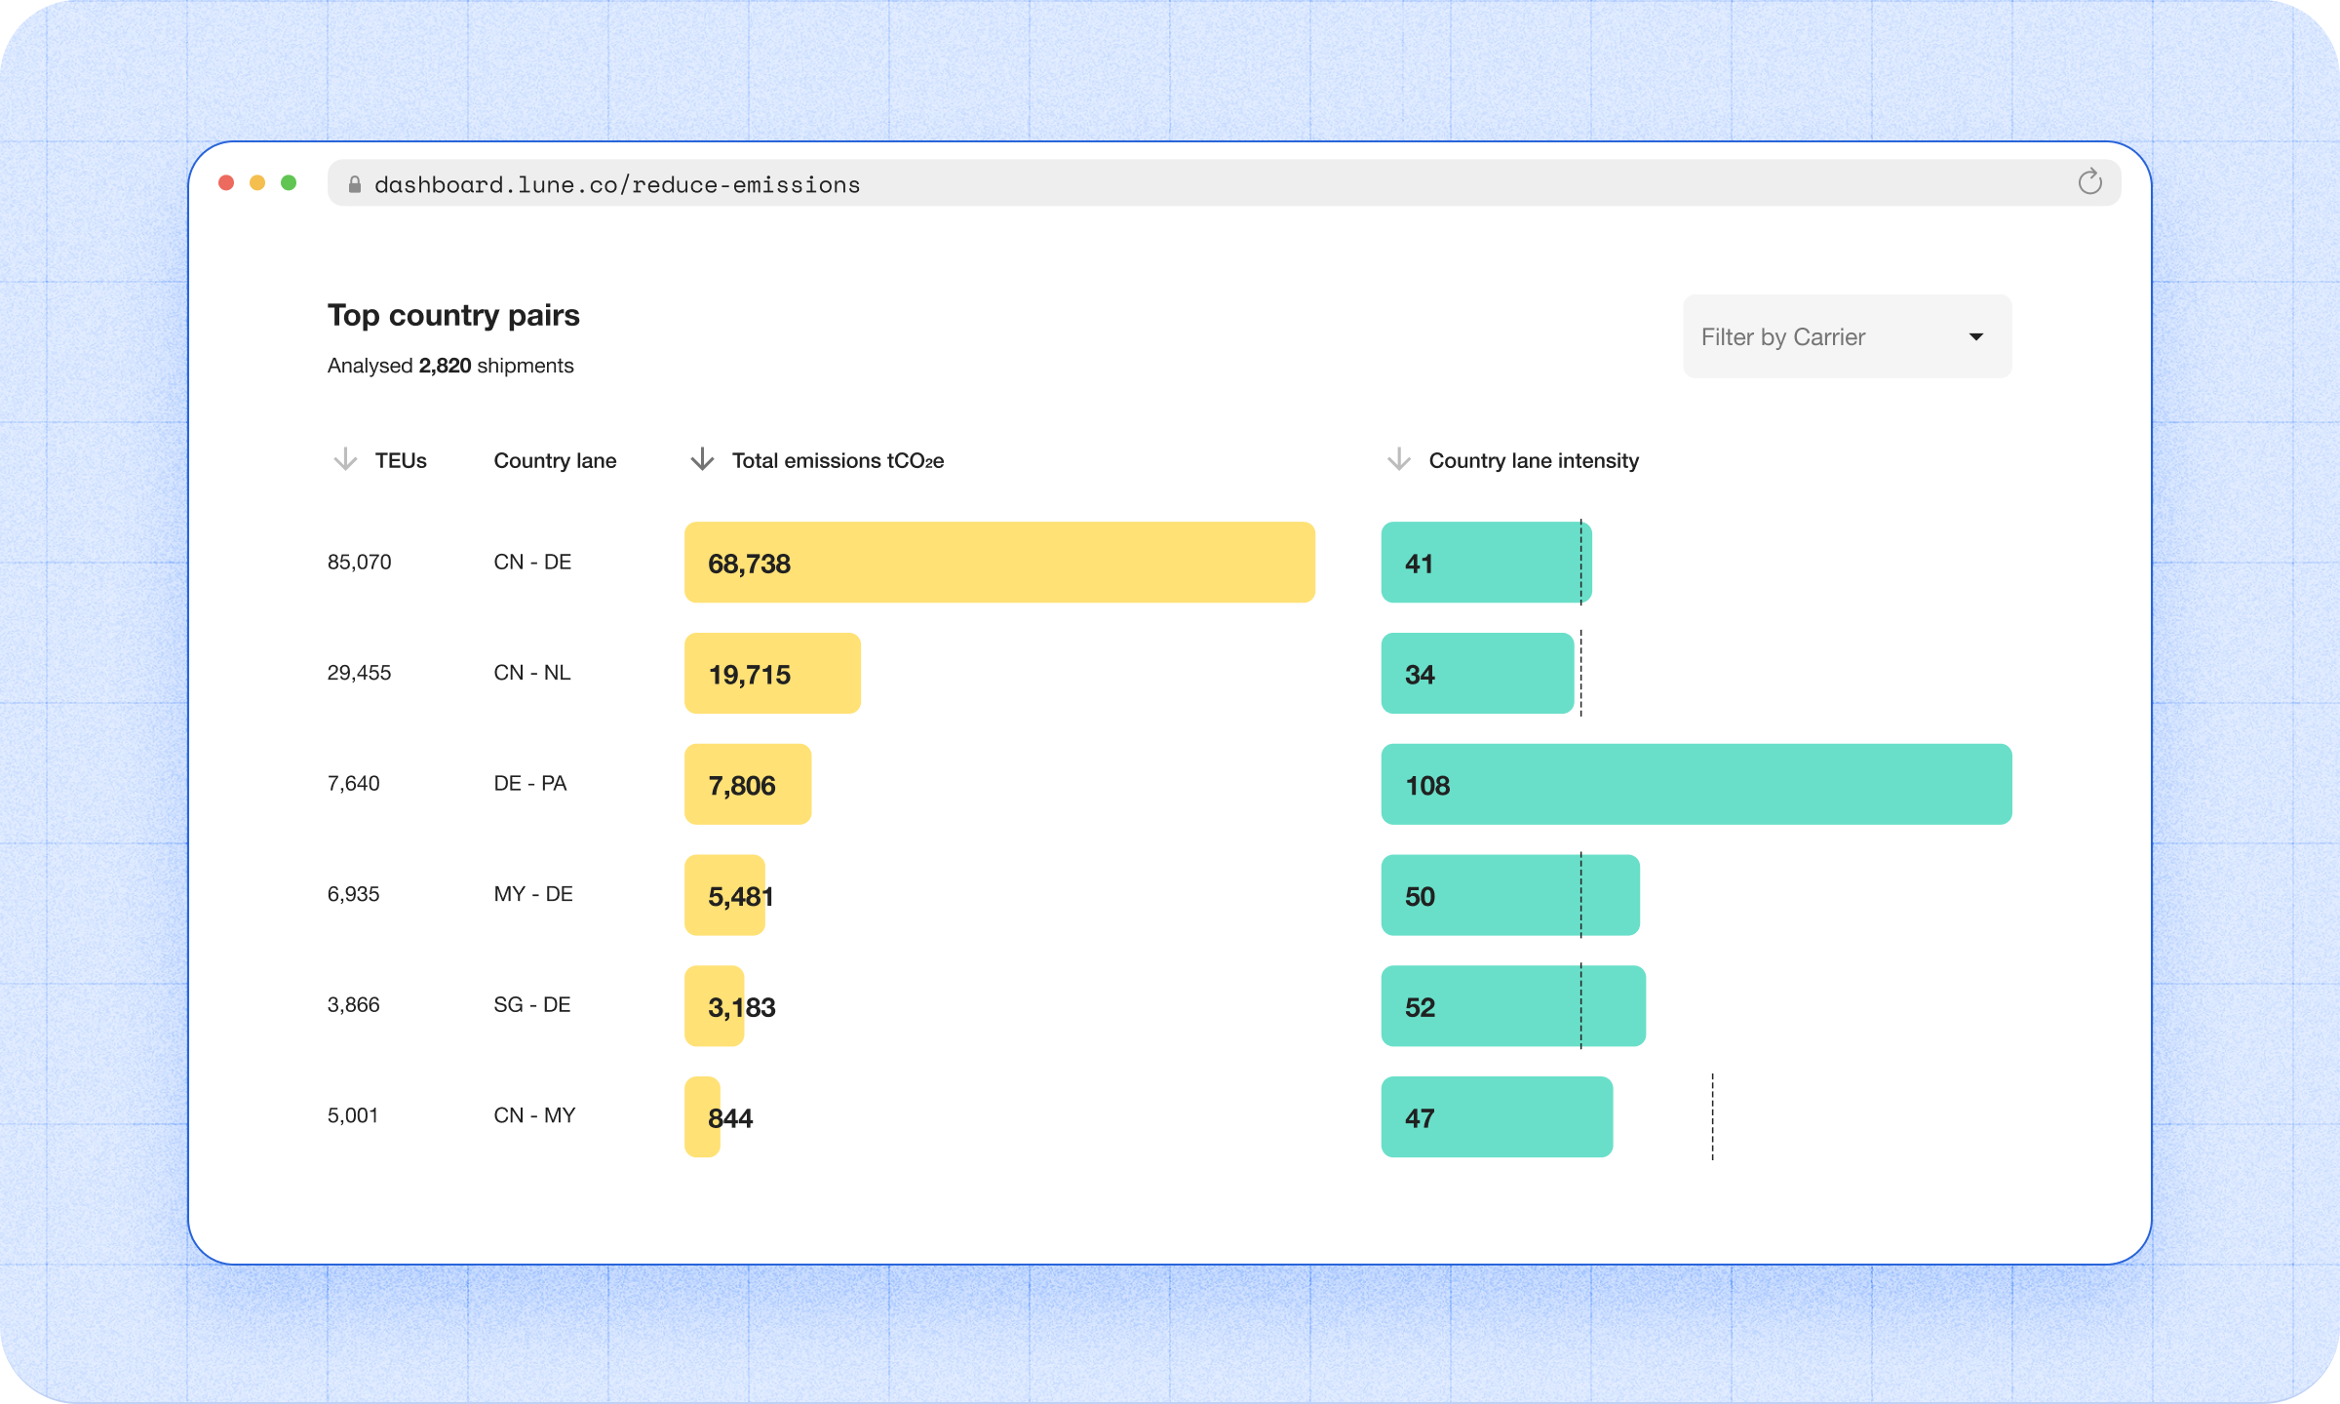Click the TEUs column header label
The height and width of the screenshot is (1404, 2340).
401,460
